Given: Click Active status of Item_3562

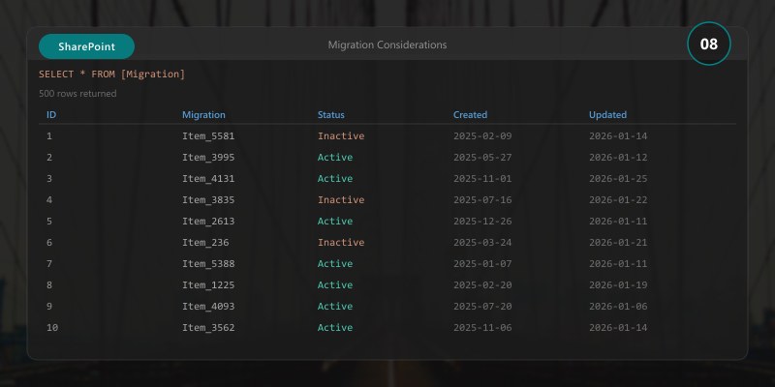Looking at the screenshot, I should click(x=334, y=327).
